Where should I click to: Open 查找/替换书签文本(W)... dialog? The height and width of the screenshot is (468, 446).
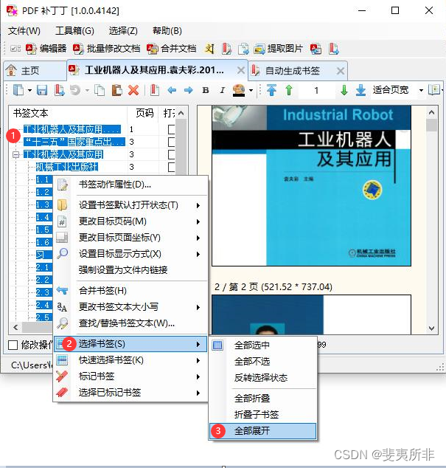[x=131, y=323]
